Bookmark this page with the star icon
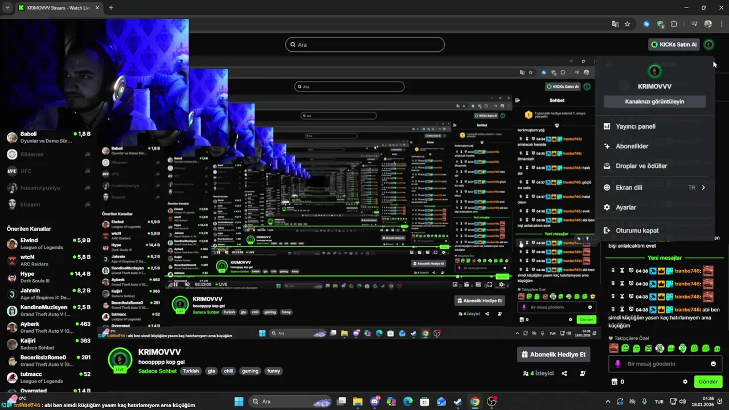Viewport: 729px width, 410px height. [x=628, y=24]
